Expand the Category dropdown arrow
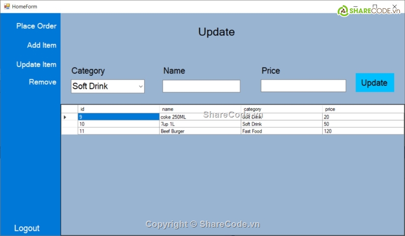The width and height of the screenshot is (405, 236). click(140, 86)
